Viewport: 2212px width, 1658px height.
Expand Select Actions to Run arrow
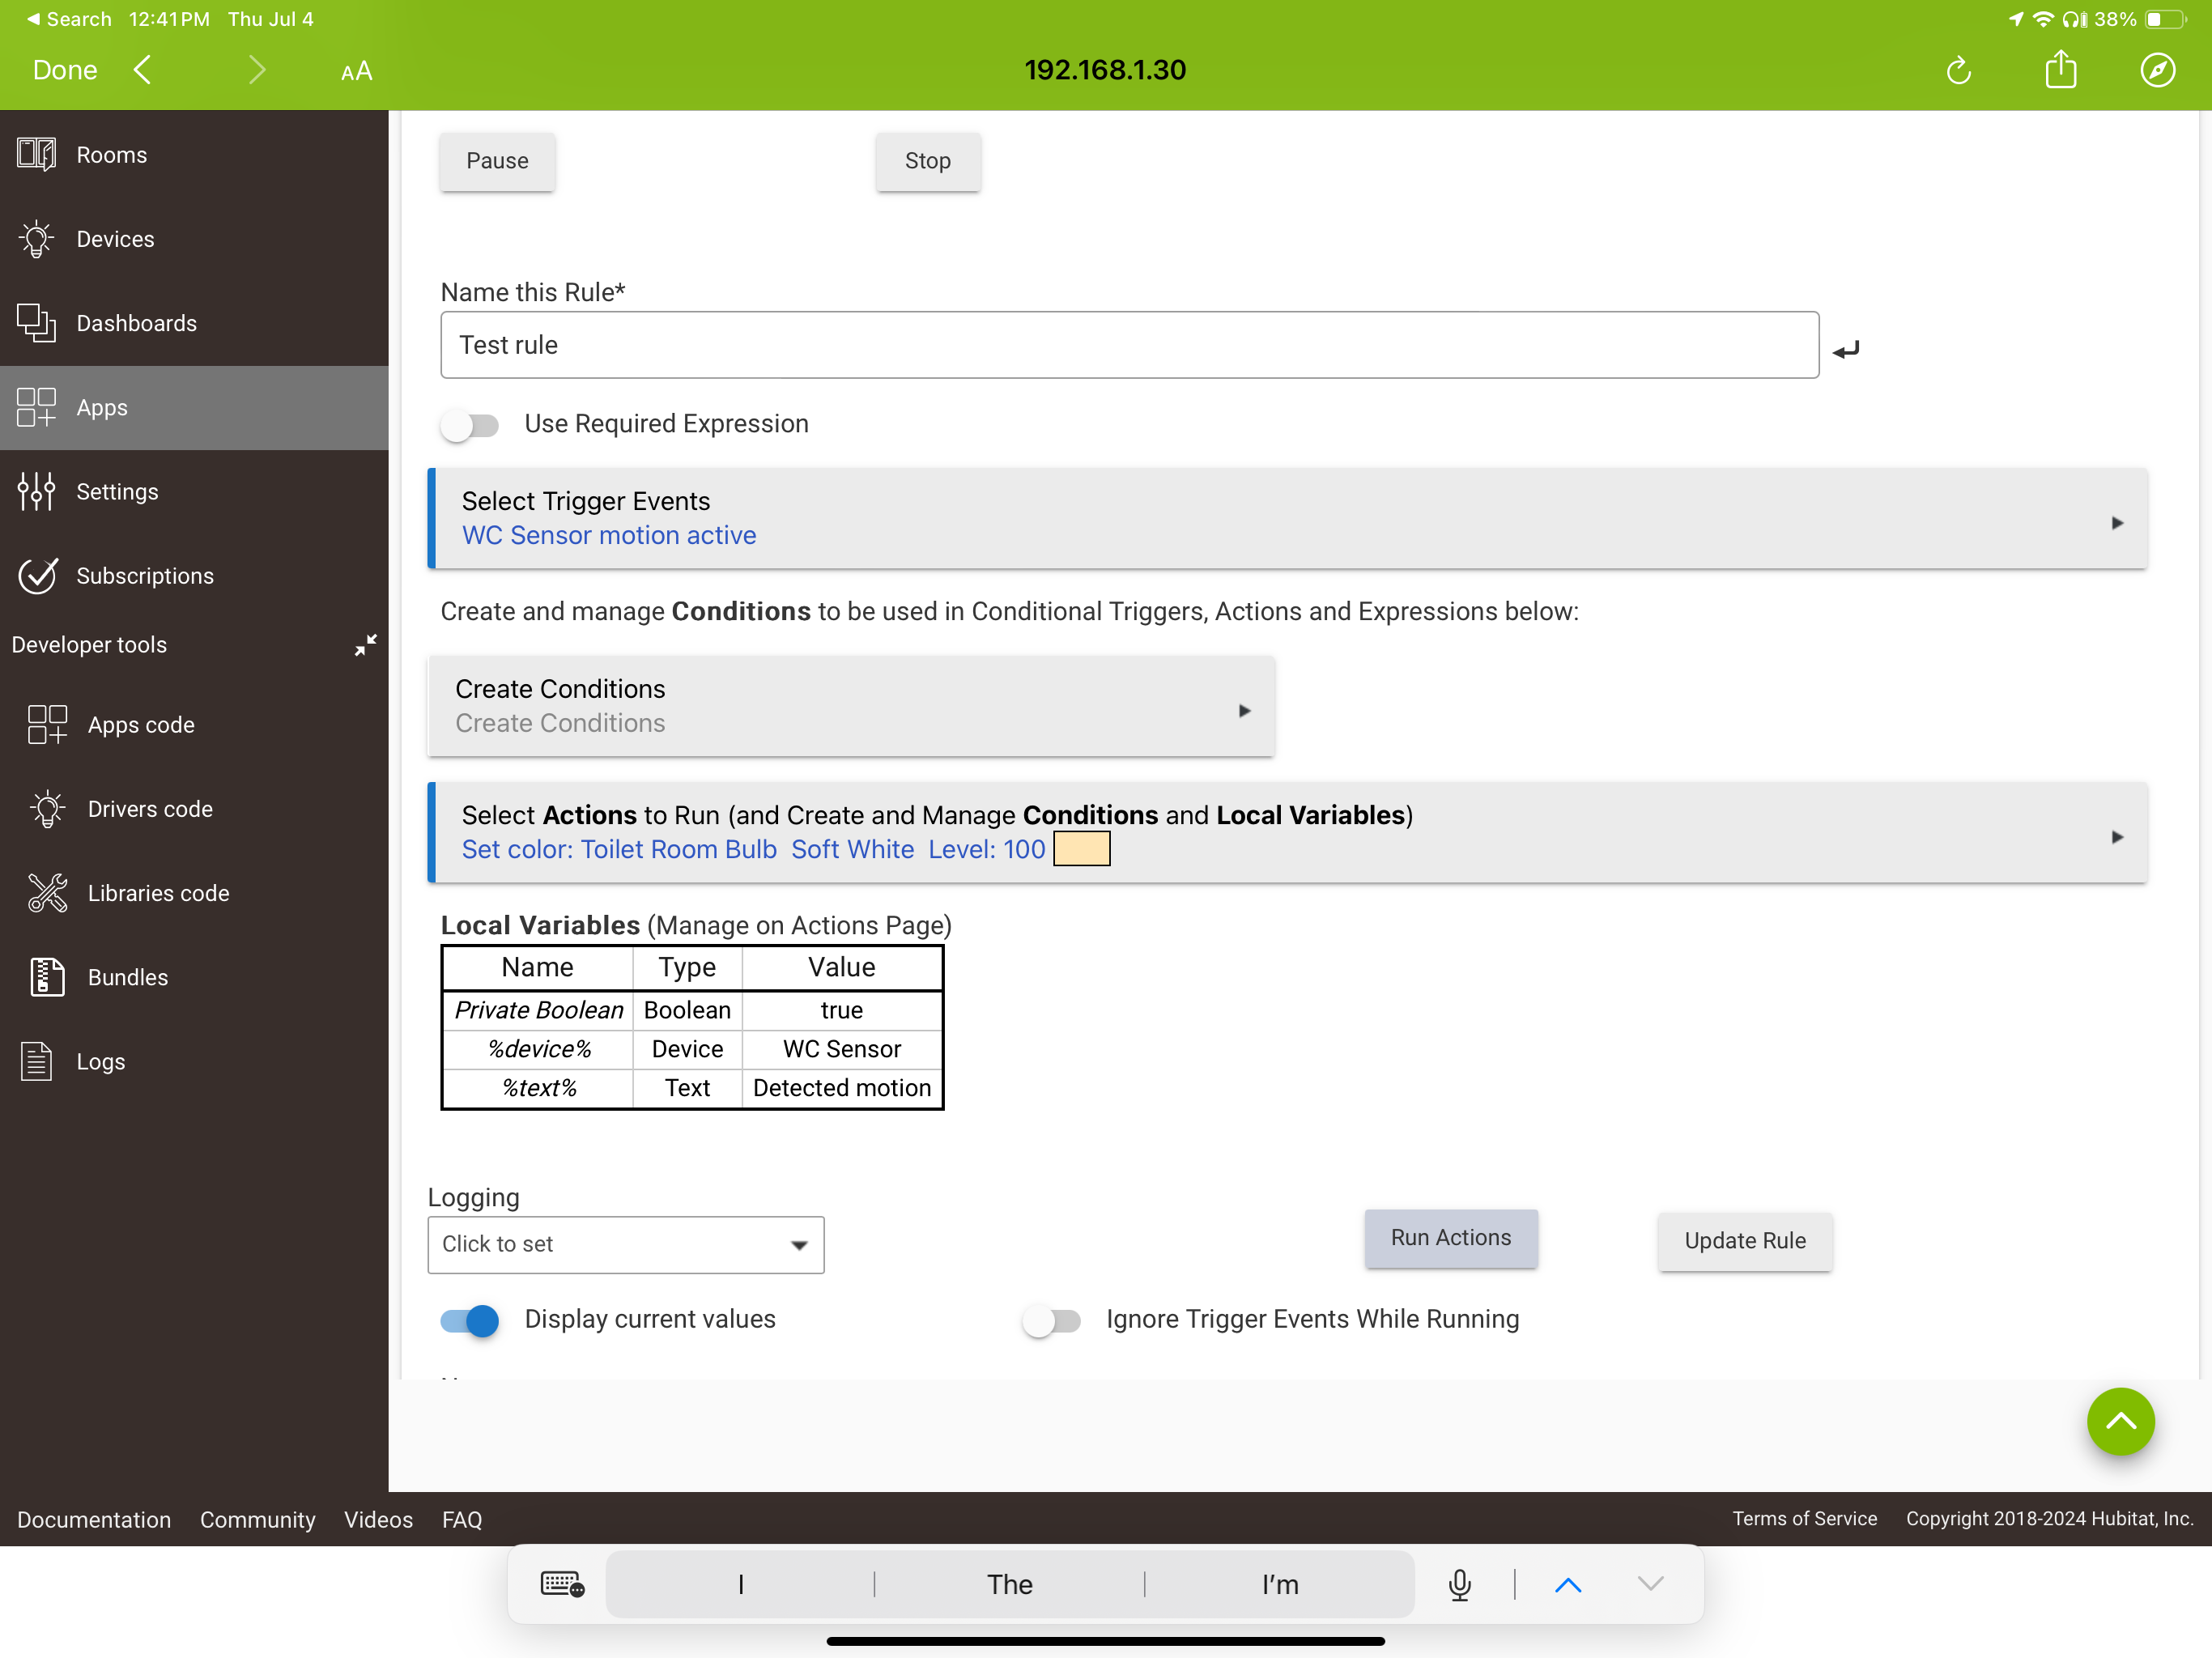click(x=2116, y=837)
